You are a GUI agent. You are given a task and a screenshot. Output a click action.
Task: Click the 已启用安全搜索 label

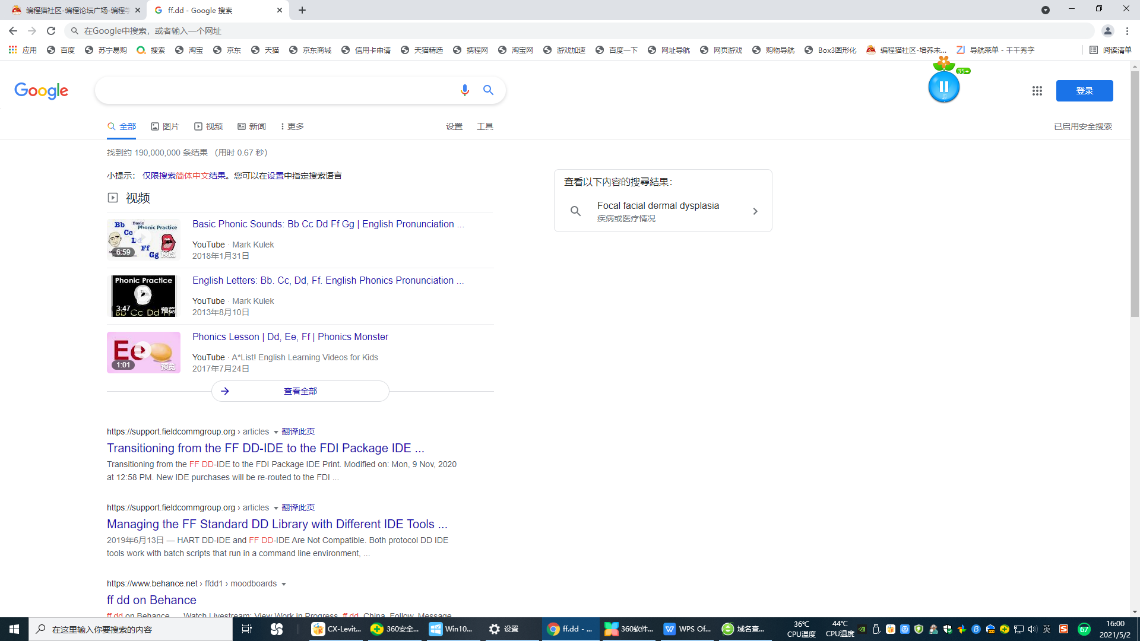point(1083,126)
